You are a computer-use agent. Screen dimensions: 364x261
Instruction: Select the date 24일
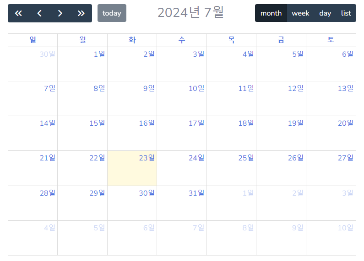pos(196,158)
